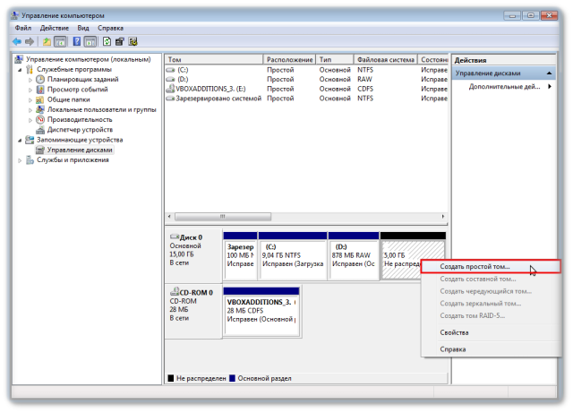Expand the Службы и приложения node
Screen dimensions: 573x413
tap(20, 159)
